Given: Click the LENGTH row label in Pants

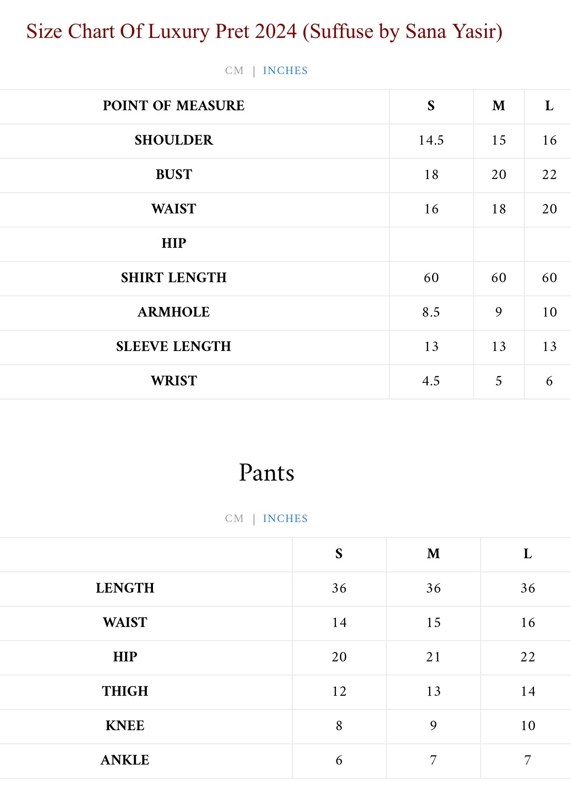Looking at the screenshot, I should click(x=125, y=588).
